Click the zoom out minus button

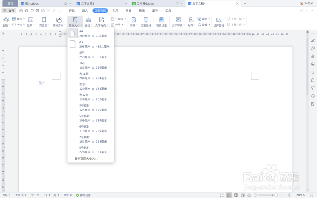(255, 195)
